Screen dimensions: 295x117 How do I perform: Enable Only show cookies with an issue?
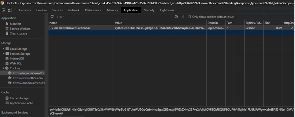pos(189,17)
